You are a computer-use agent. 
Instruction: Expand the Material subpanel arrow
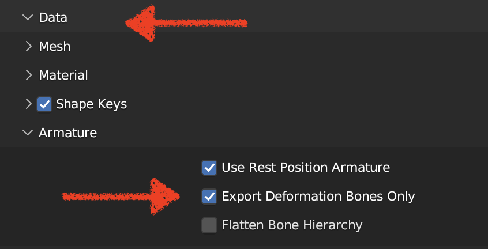(x=29, y=75)
